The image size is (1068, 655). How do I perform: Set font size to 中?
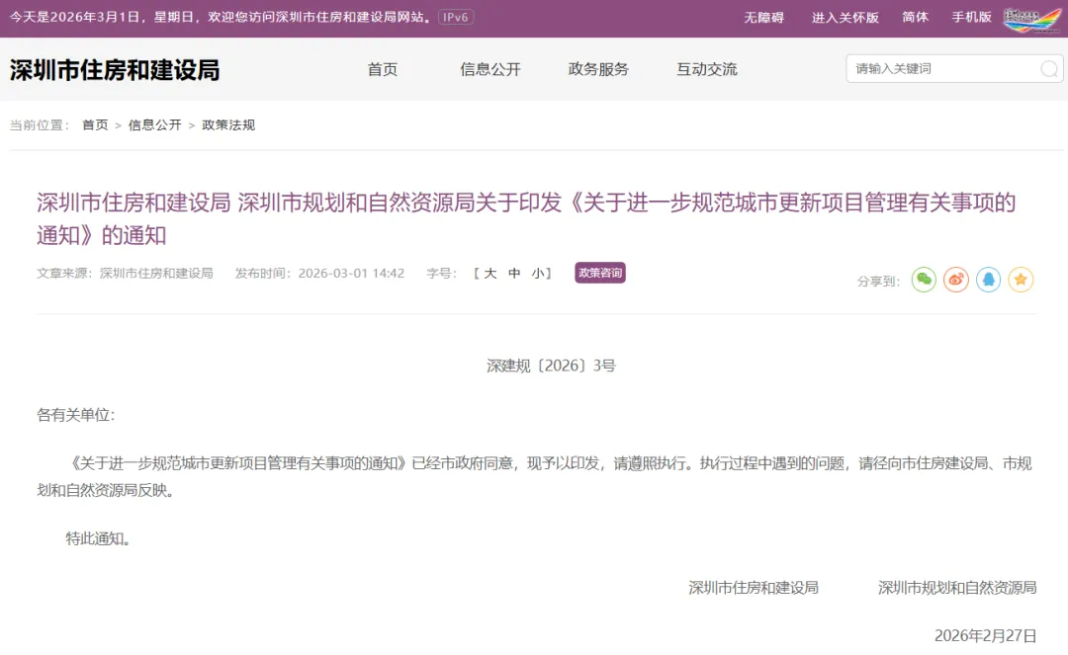click(514, 274)
